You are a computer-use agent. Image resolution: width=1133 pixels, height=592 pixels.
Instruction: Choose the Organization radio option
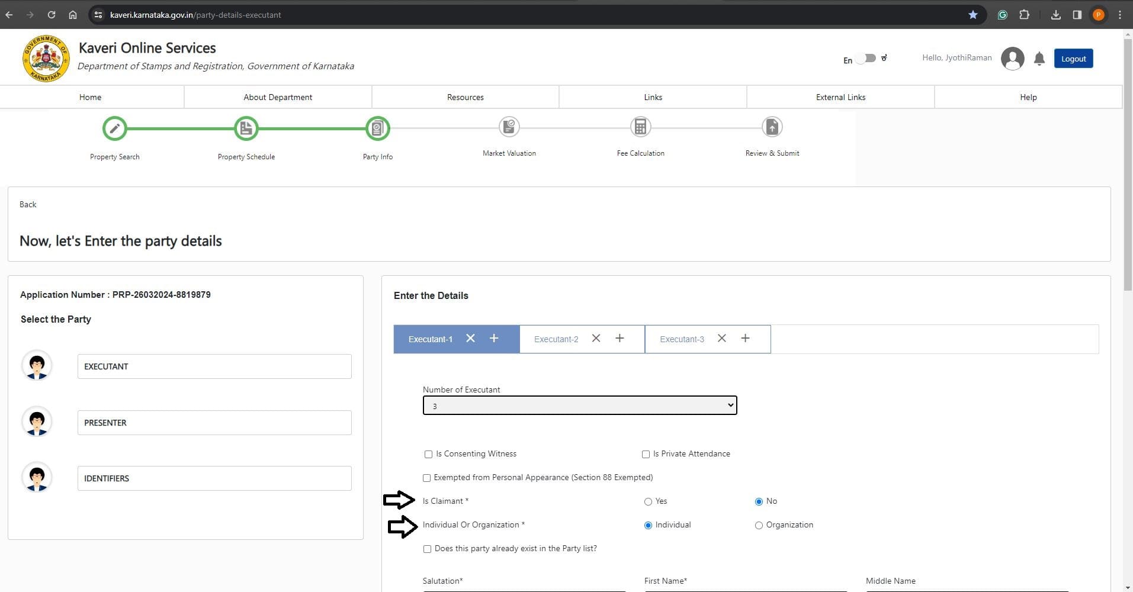click(x=759, y=525)
